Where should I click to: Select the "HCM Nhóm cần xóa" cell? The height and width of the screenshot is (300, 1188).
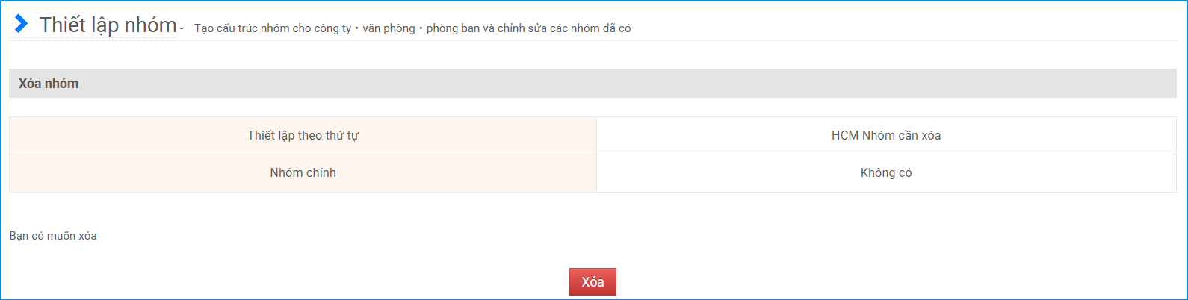click(885, 136)
